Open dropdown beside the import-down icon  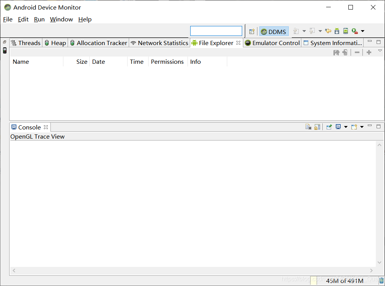tap(304, 31)
